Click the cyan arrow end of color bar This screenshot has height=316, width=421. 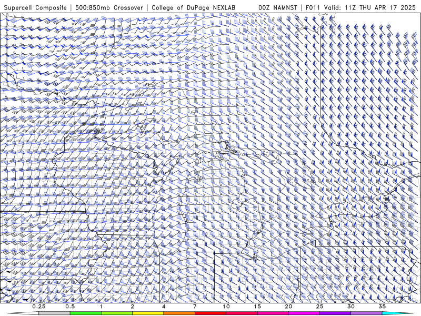(x=398, y=313)
